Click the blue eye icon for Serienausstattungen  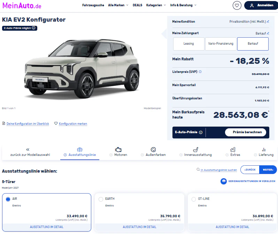[x=224, y=181]
